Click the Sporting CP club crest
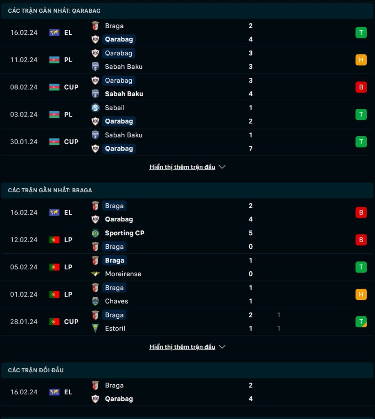The image size is (375, 419). 95,233
